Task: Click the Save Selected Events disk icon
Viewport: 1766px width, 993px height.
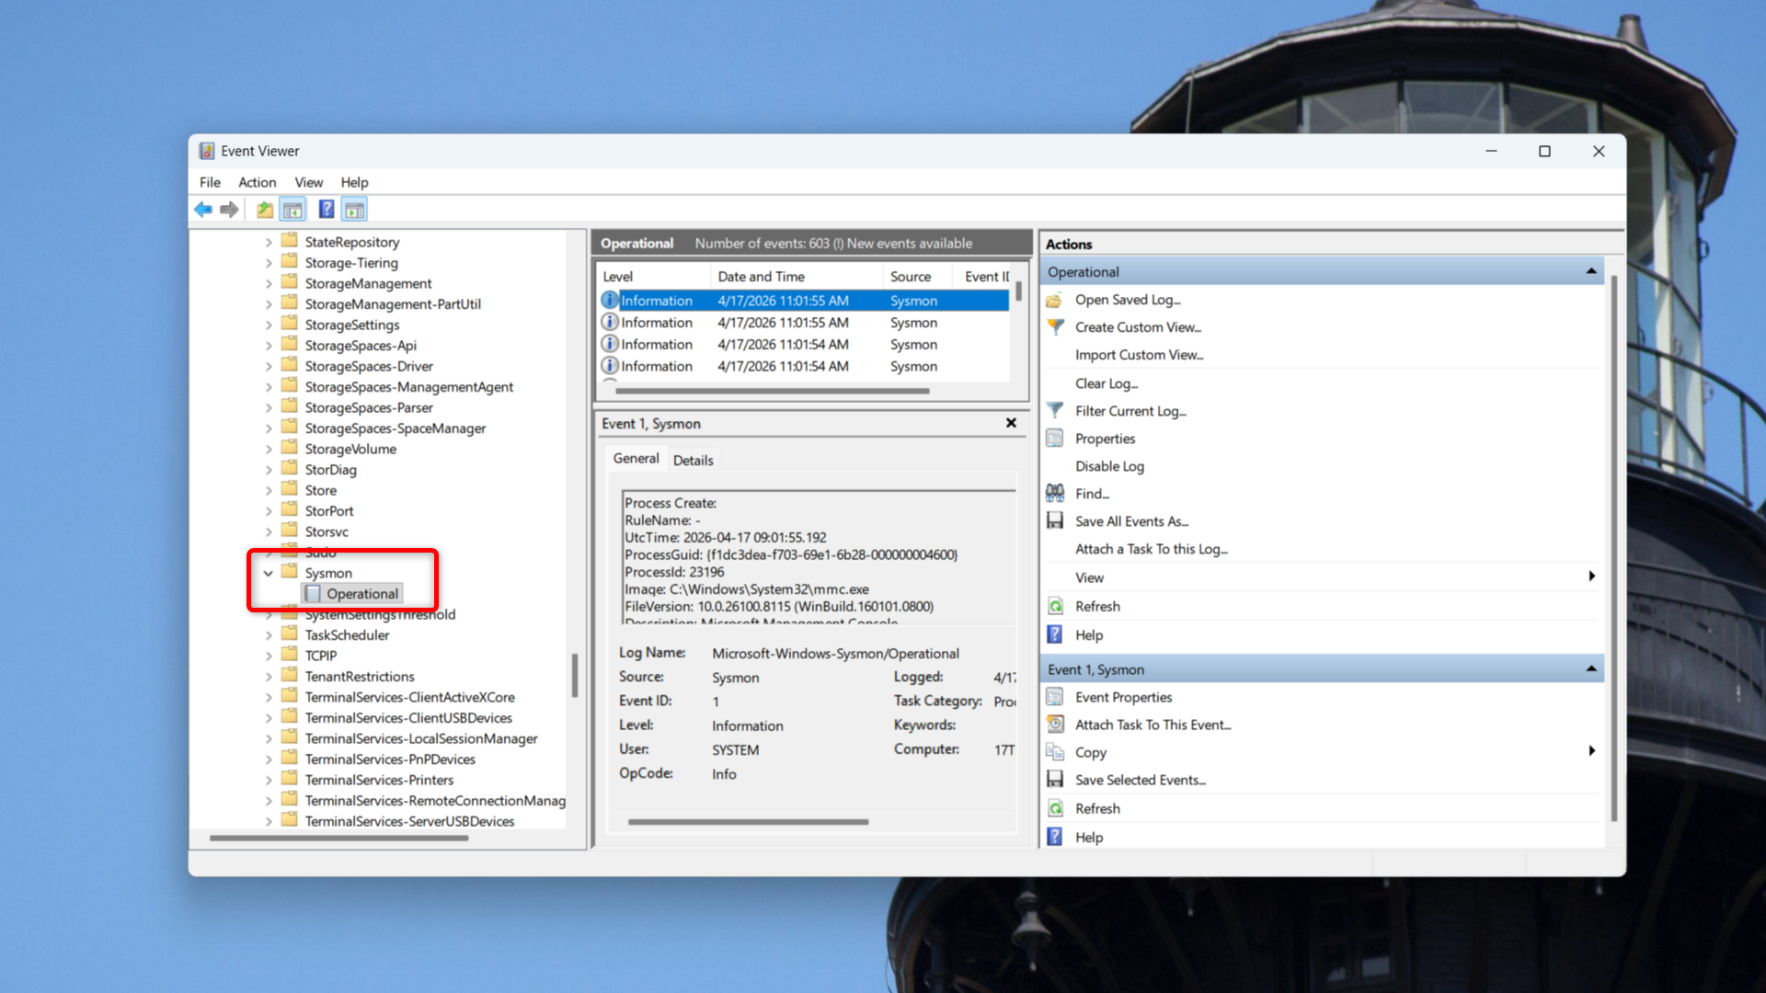Action: click(1055, 780)
